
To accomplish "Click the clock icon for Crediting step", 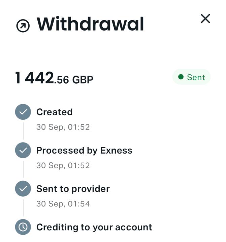I will [x=23, y=227].
